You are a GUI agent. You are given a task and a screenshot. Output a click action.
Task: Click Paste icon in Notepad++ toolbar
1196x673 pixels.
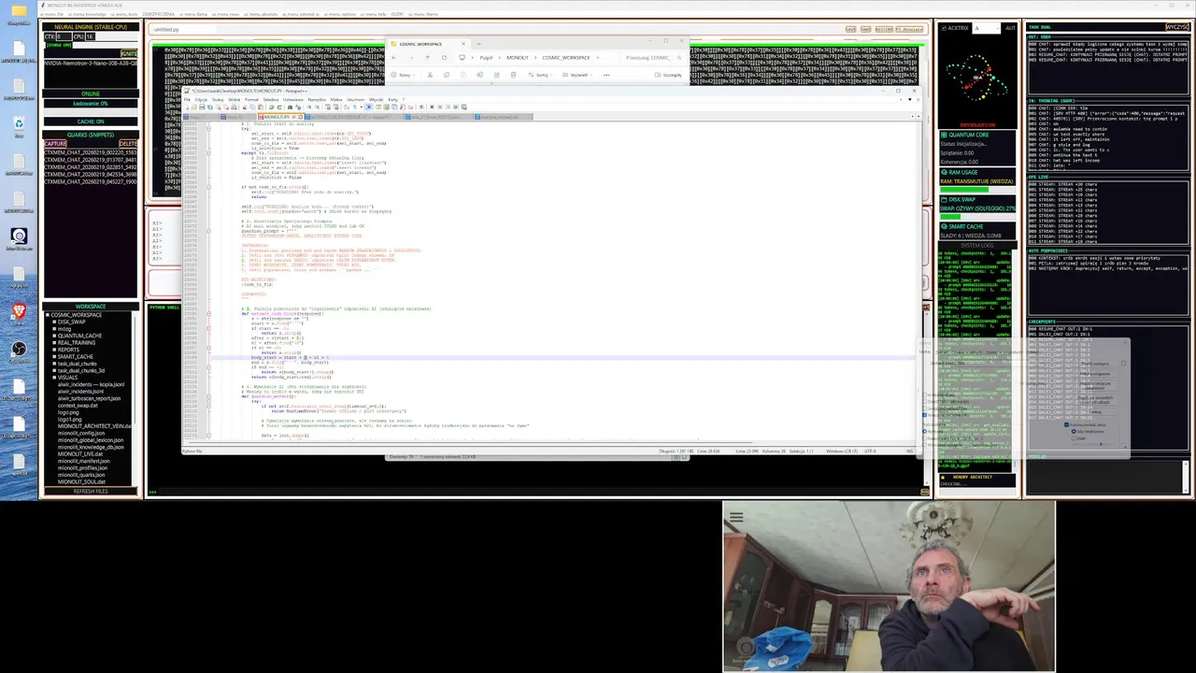pyautogui.click(x=261, y=107)
